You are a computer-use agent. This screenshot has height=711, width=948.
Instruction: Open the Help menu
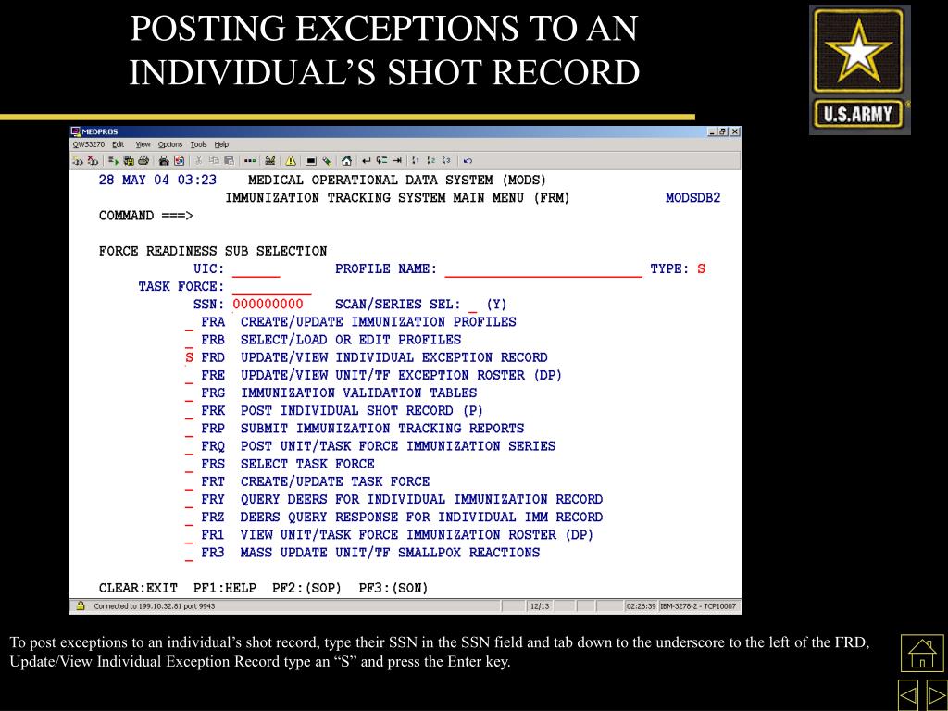click(221, 144)
